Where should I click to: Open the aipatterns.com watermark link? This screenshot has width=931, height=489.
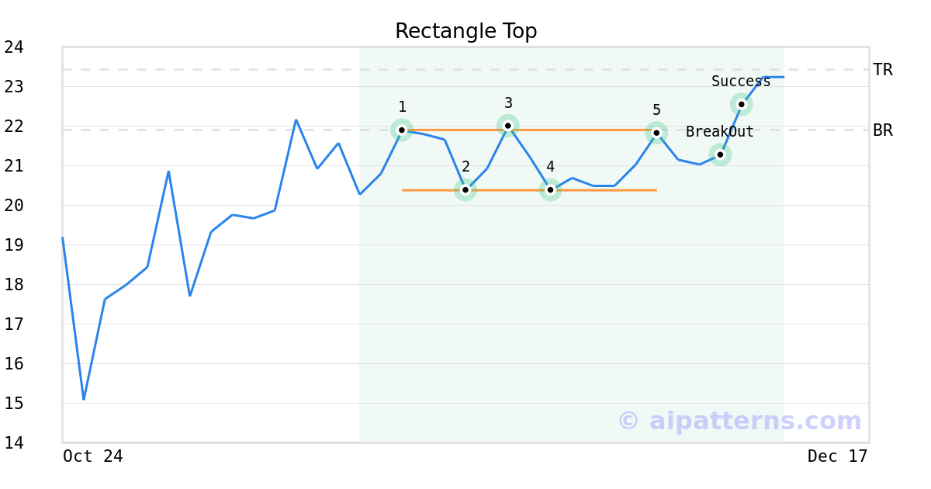pyautogui.click(x=739, y=421)
